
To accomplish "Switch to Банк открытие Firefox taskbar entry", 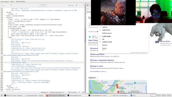I will point(56,95).
